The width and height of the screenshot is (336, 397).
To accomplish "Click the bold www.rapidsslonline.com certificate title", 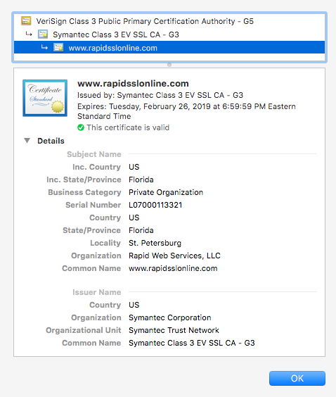I will [x=133, y=83].
